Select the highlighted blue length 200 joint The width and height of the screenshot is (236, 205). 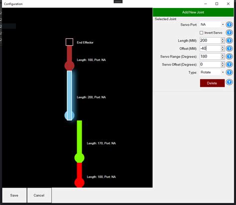pos(69,95)
